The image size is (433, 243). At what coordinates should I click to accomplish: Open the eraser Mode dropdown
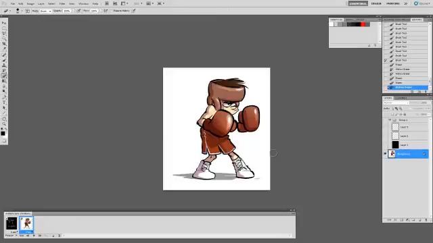(x=45, y=11)
